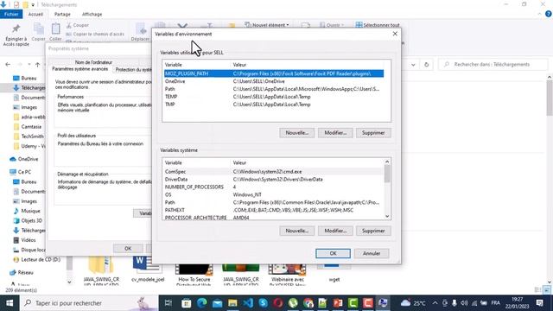Select the NUMBER_OF_PROCESSORS system variable row
The image size is (553, 311).
click(x=274, y=187)
